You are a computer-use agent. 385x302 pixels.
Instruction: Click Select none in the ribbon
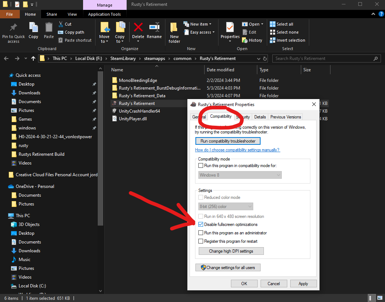pyautogui.click(x=284, y=32)
